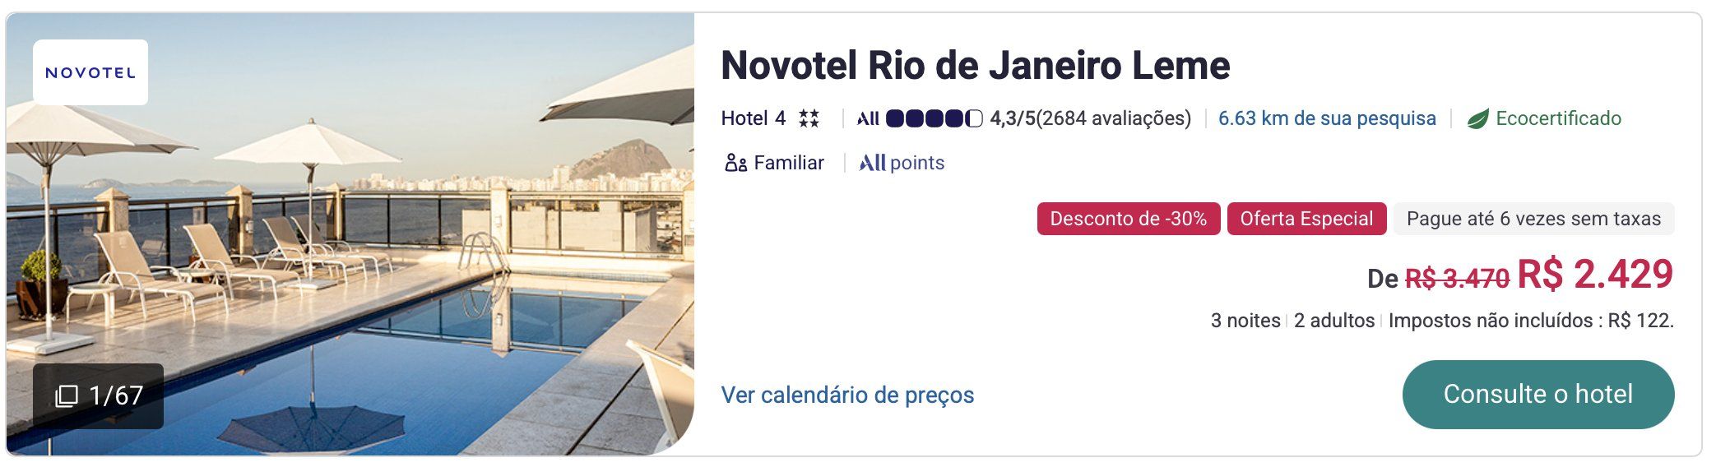Click the 2684 avaliações review count
This screenshot has height=467, width=1716.
tap(1113, 118)
